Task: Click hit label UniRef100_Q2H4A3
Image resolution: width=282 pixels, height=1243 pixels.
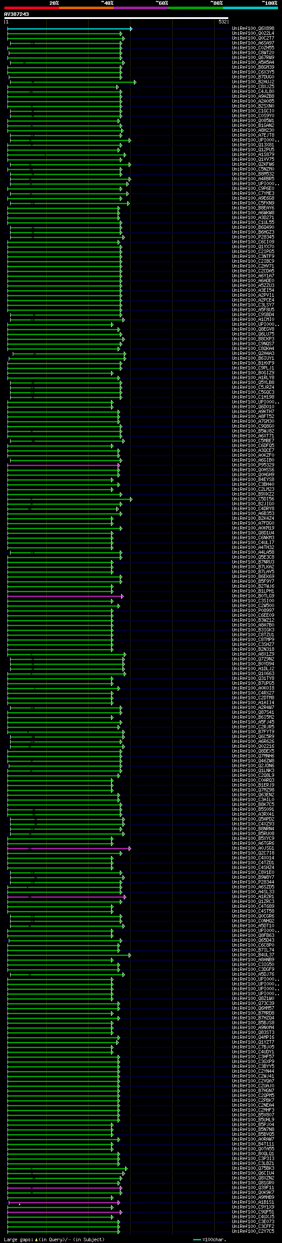Action: (253, 353)
